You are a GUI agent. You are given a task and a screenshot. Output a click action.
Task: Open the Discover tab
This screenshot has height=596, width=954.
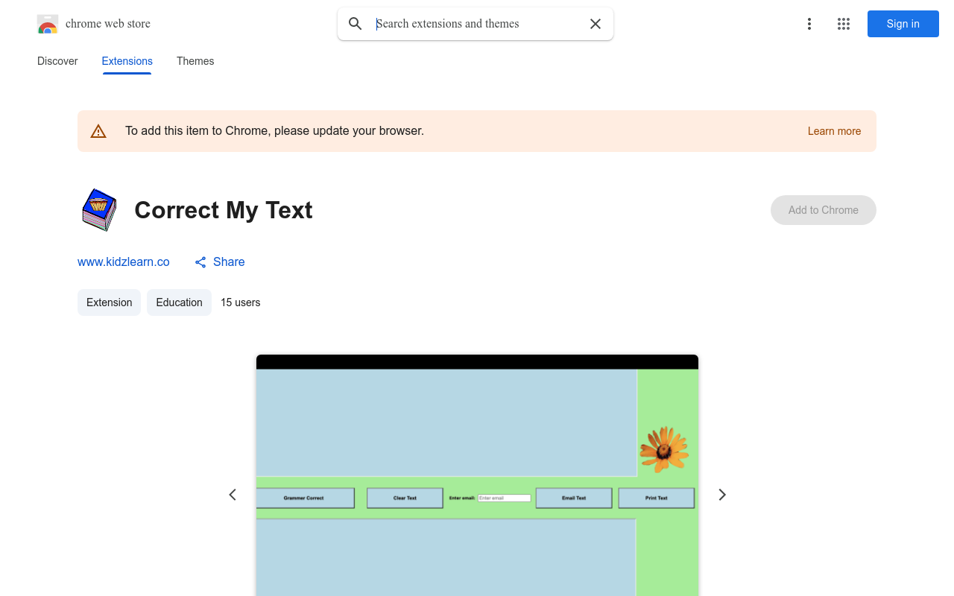tap(57, 61)
